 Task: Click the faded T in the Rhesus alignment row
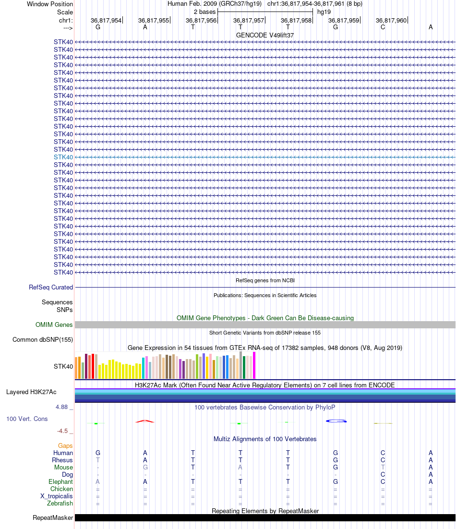point(98,460)
